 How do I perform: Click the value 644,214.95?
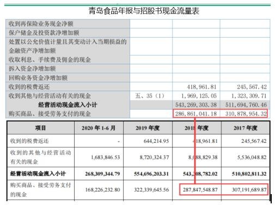pyautogui.click(x=156, y=141)
